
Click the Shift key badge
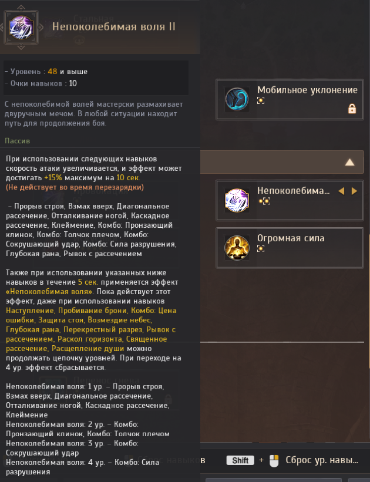pos(240,460)
